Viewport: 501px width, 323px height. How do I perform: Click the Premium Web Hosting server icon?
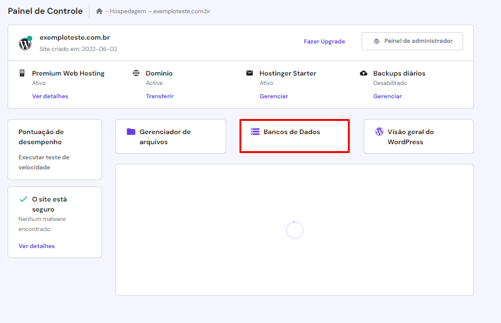point(22,73)
